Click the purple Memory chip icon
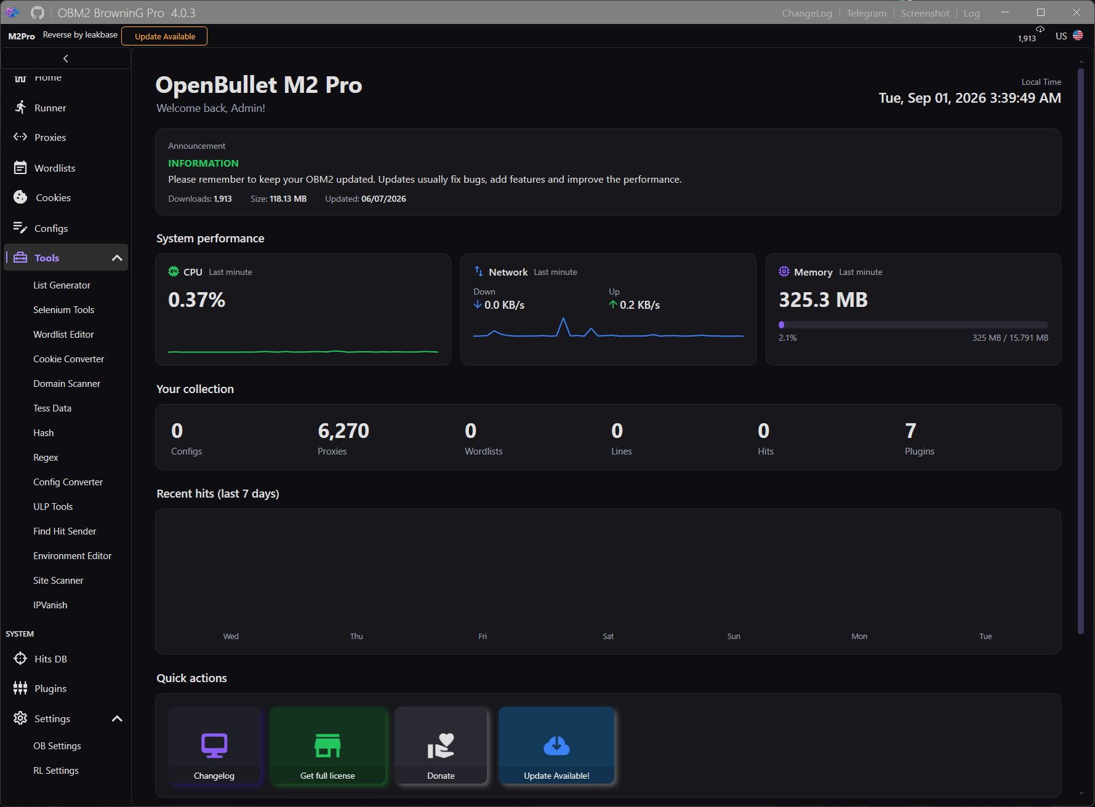 [784, 271]
